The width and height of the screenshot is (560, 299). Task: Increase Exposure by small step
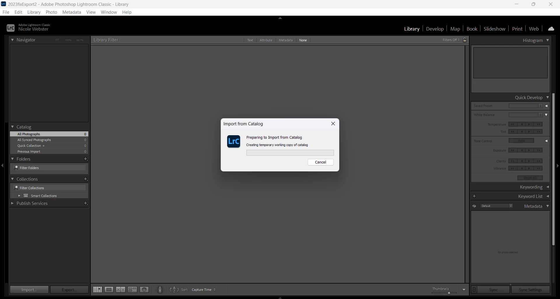530,150
